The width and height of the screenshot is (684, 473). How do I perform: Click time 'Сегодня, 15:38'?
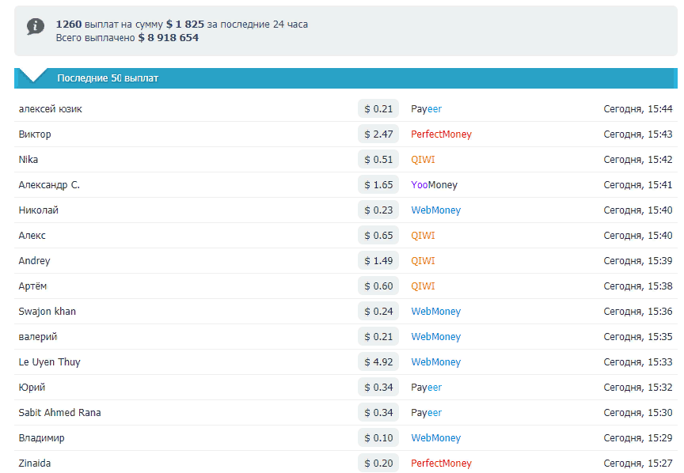(638, 286)
